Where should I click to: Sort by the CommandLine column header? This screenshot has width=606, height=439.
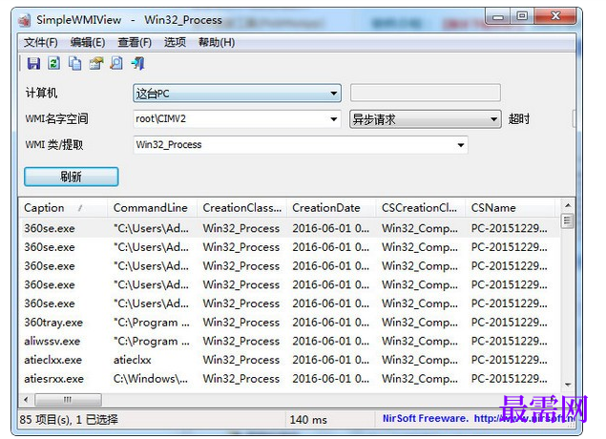click(153, 207)
